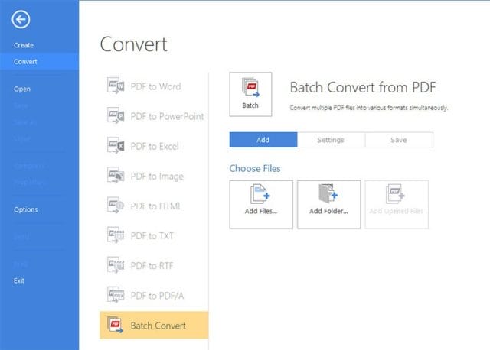Click the Add Folder button
Viewport: 490px width, 350px height.
click(328, 205)
